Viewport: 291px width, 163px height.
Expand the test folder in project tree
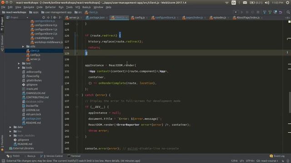[x=19, y=63]
